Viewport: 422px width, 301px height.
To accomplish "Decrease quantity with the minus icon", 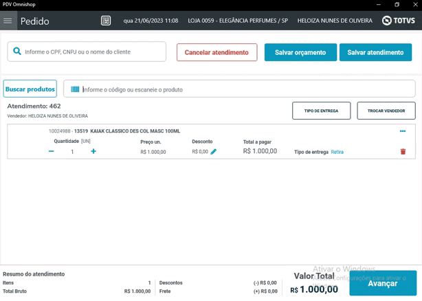I will coord(51,151).
